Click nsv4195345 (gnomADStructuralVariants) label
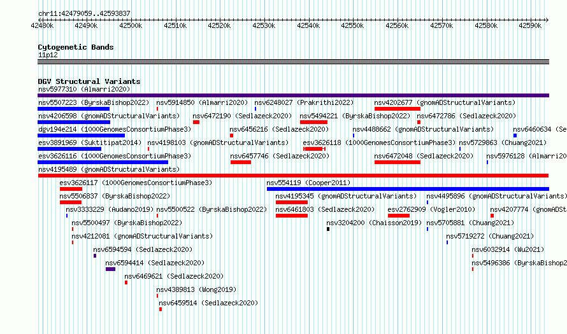567x334 pixels. (346, 196)
